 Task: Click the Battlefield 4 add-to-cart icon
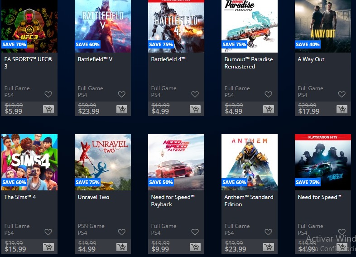195,109
